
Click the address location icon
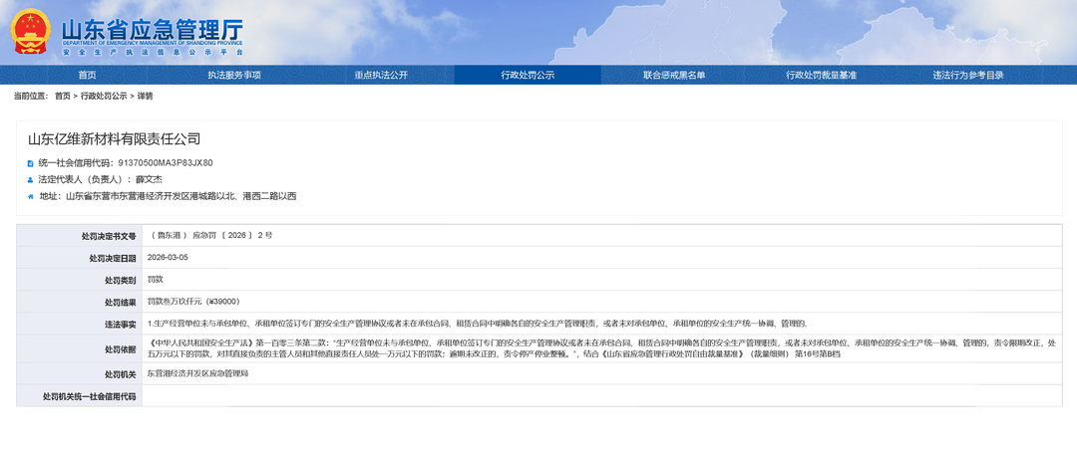[30, 196]
